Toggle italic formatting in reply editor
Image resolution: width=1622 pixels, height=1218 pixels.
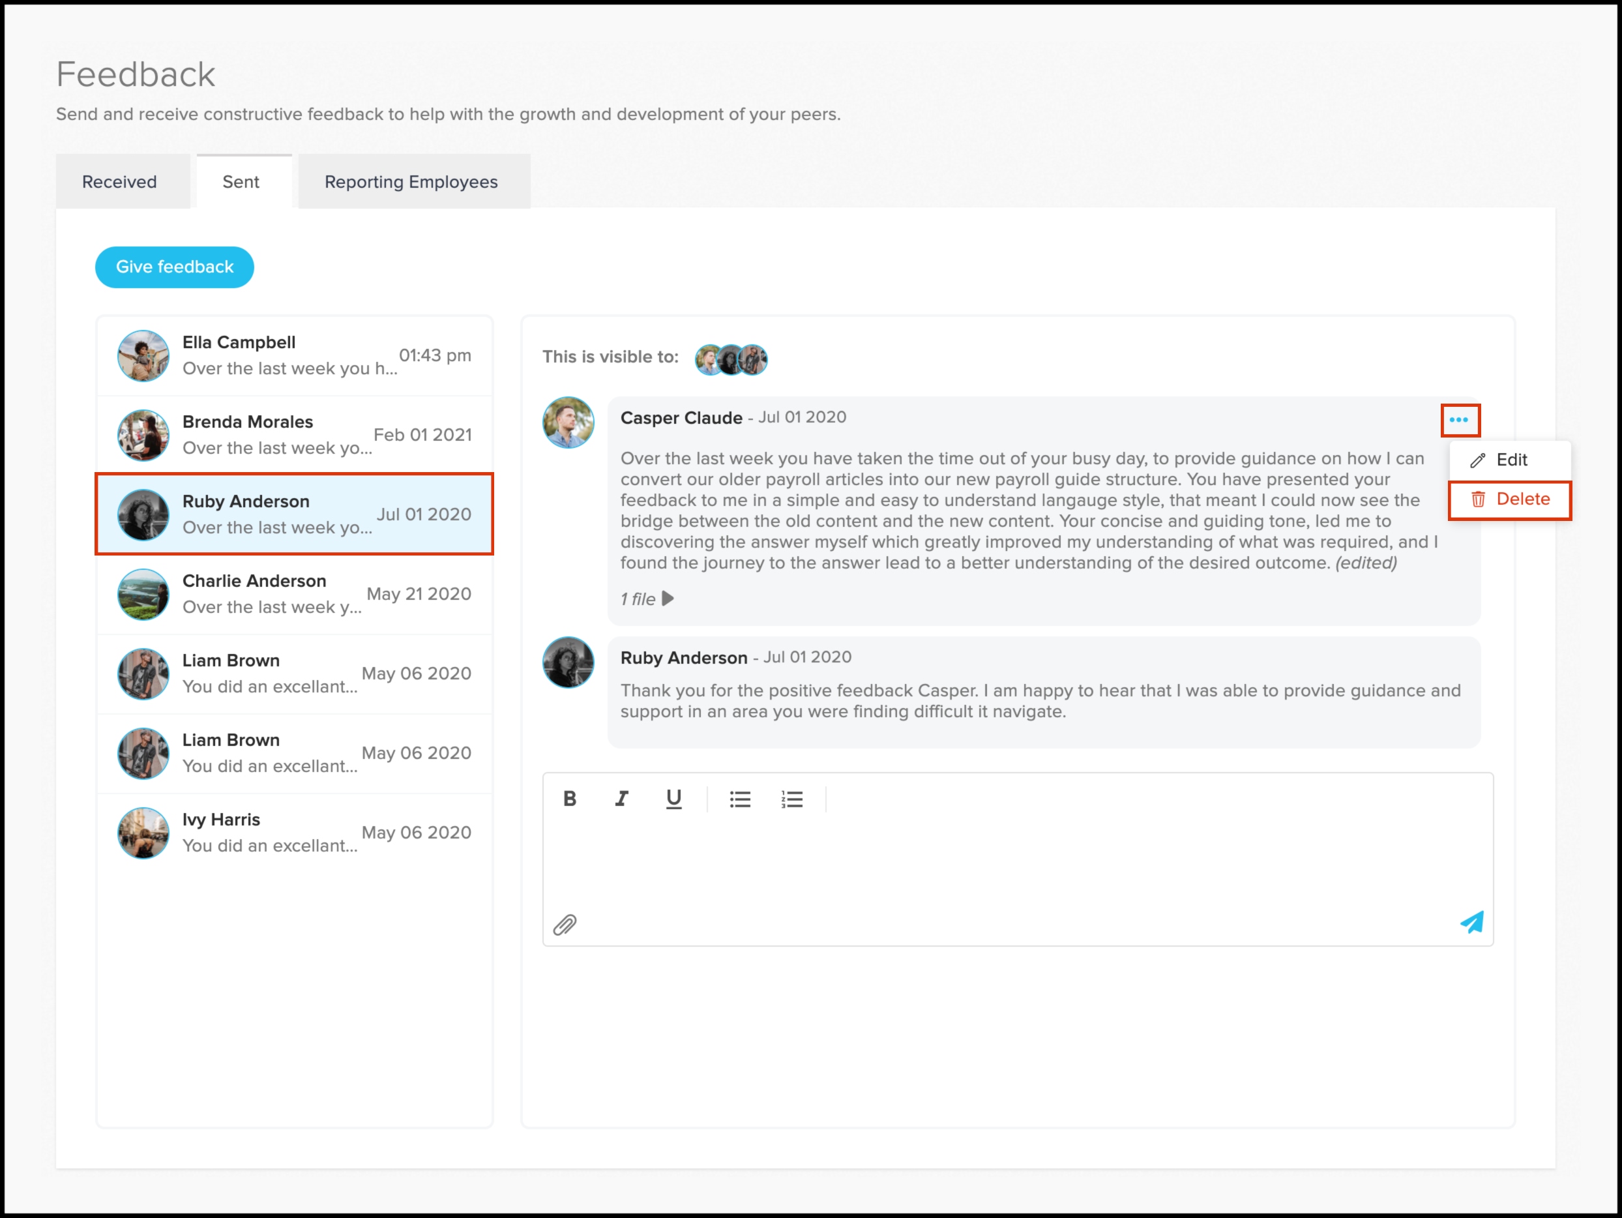click(621, 799)
